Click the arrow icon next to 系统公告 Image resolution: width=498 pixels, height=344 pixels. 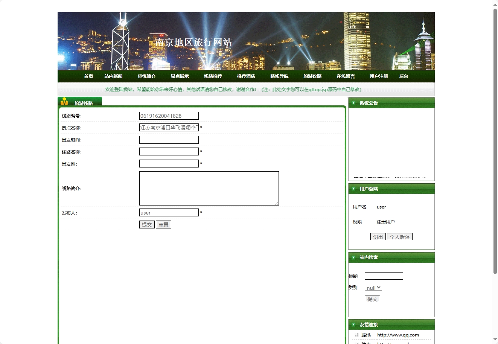(353, 103)
